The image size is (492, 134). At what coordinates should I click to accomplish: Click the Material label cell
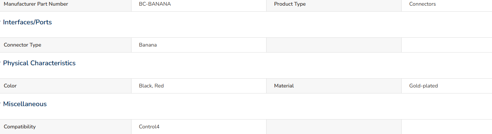pos(334,86)
